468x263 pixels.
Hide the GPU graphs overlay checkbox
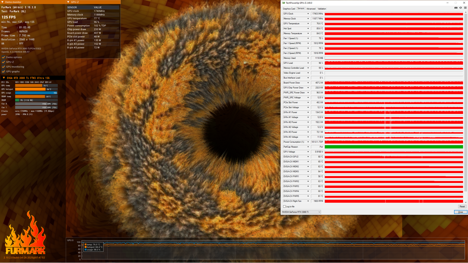click(4, 71)
